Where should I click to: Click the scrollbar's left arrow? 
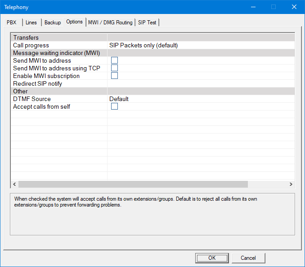[14, 184]
